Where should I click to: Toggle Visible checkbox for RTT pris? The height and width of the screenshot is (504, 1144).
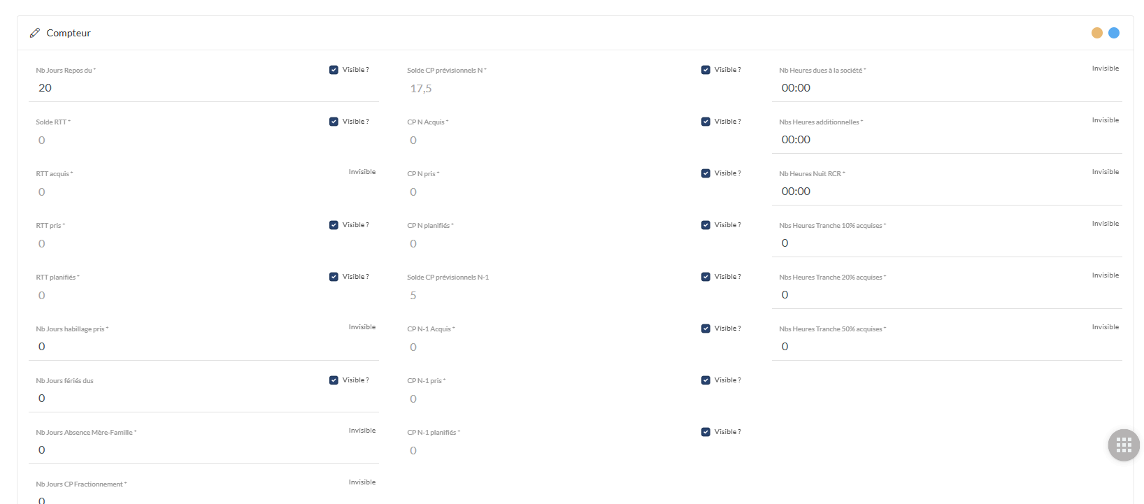tap(334, 225)
